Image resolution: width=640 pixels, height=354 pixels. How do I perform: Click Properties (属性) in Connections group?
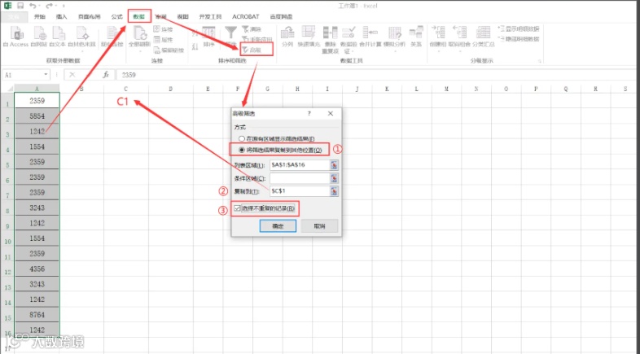164,40
